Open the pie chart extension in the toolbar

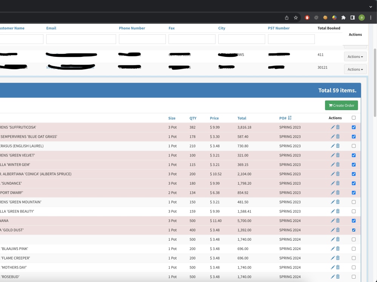point(334,17)
